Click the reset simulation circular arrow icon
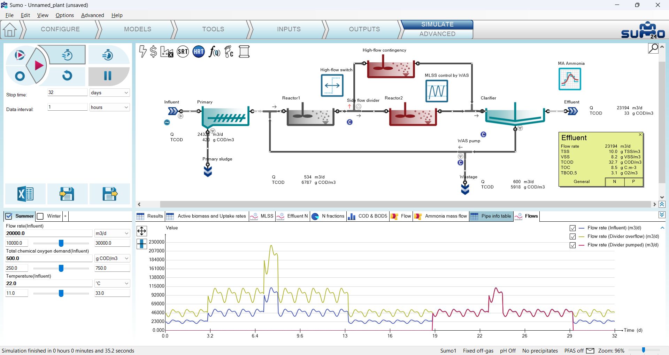This screenshot has height=355, width=669. [x=67, y=76]
